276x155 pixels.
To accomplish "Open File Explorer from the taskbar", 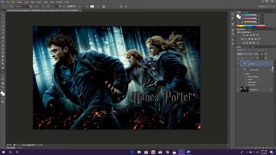I will click(x=139, y=152).
